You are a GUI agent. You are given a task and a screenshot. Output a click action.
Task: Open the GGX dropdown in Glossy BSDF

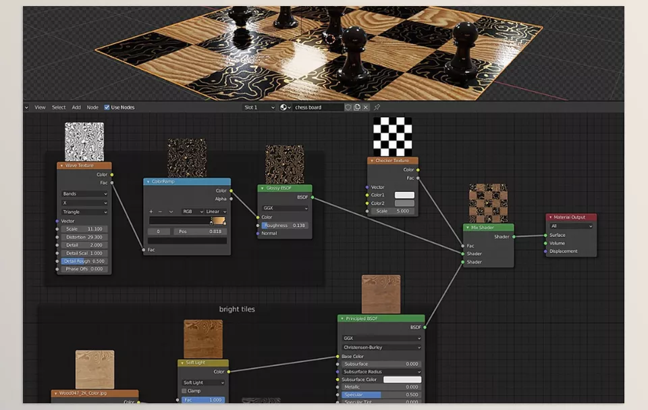[x=285, y=208]
